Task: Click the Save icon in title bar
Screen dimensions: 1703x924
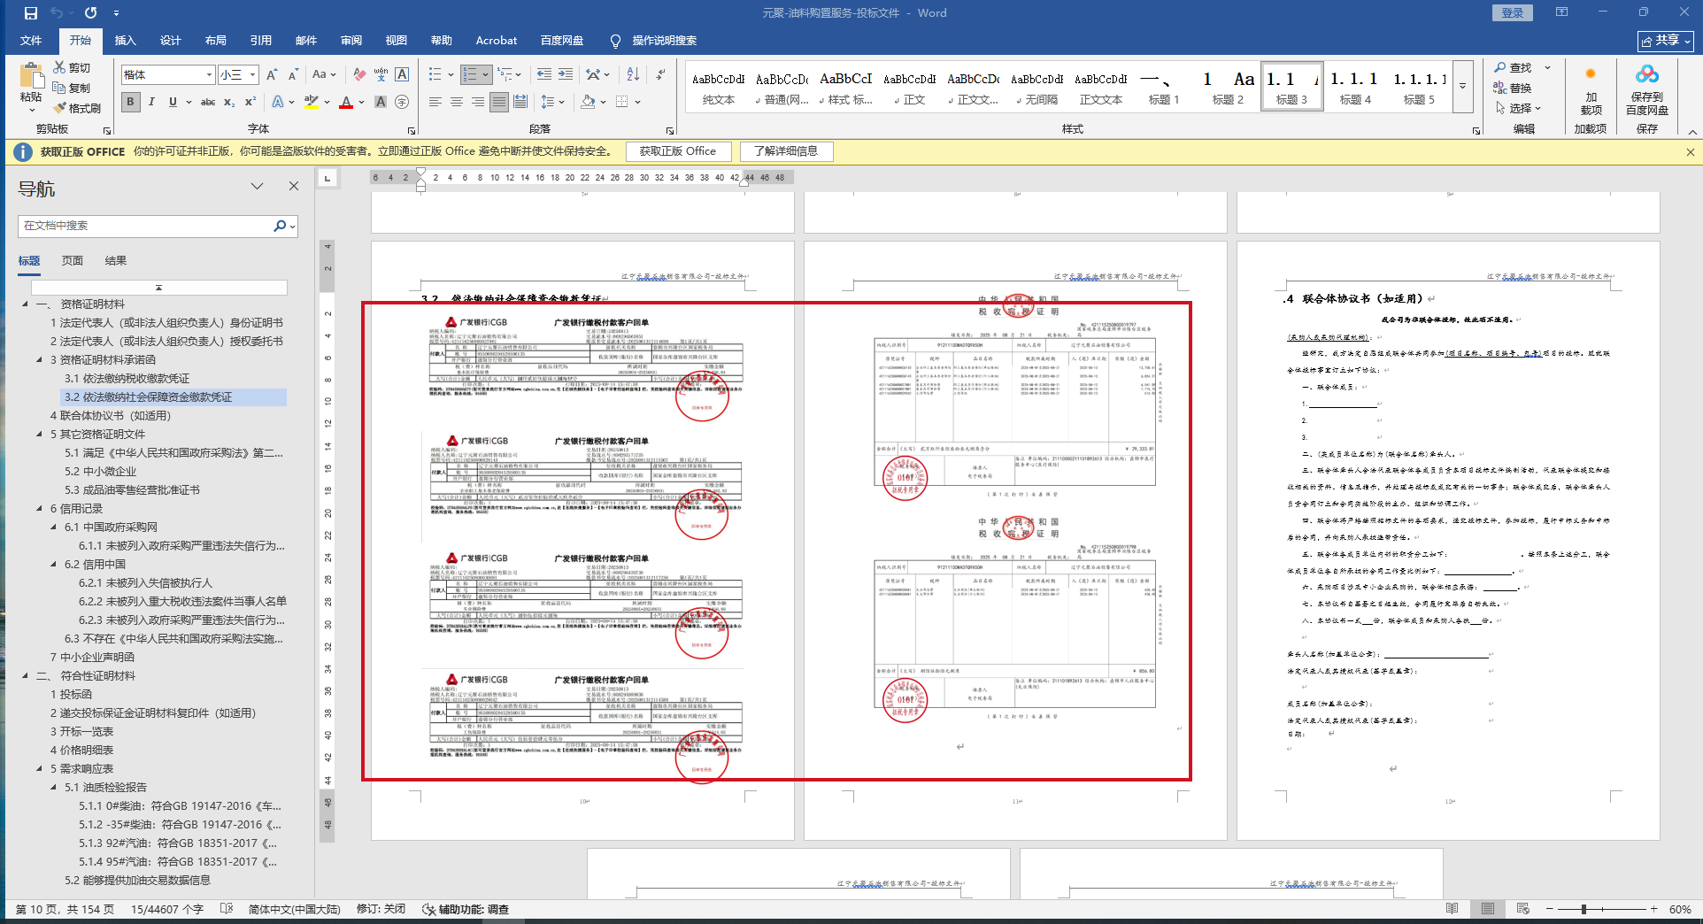Action: click(31, 13)
